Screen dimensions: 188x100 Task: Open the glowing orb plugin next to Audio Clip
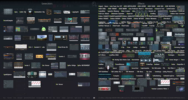click(30, 12)
